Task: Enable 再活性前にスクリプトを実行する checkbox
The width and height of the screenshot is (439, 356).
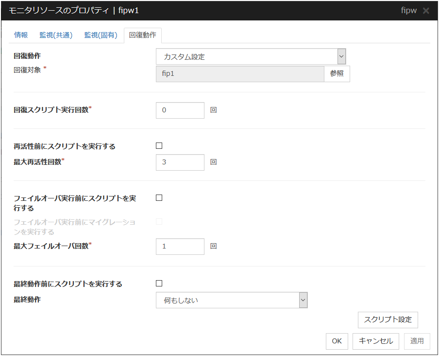Action: tap(159, 146)
